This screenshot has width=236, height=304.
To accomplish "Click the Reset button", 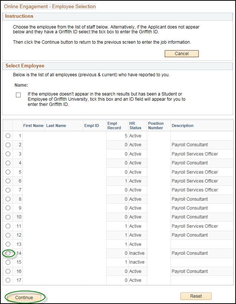I will [196, 296].
